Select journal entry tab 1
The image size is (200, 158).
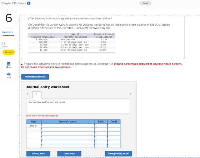[x=37, y=95]
